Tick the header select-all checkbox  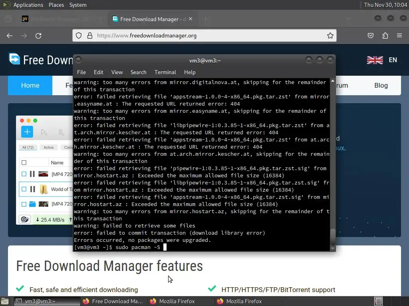(x=24, y=163)
